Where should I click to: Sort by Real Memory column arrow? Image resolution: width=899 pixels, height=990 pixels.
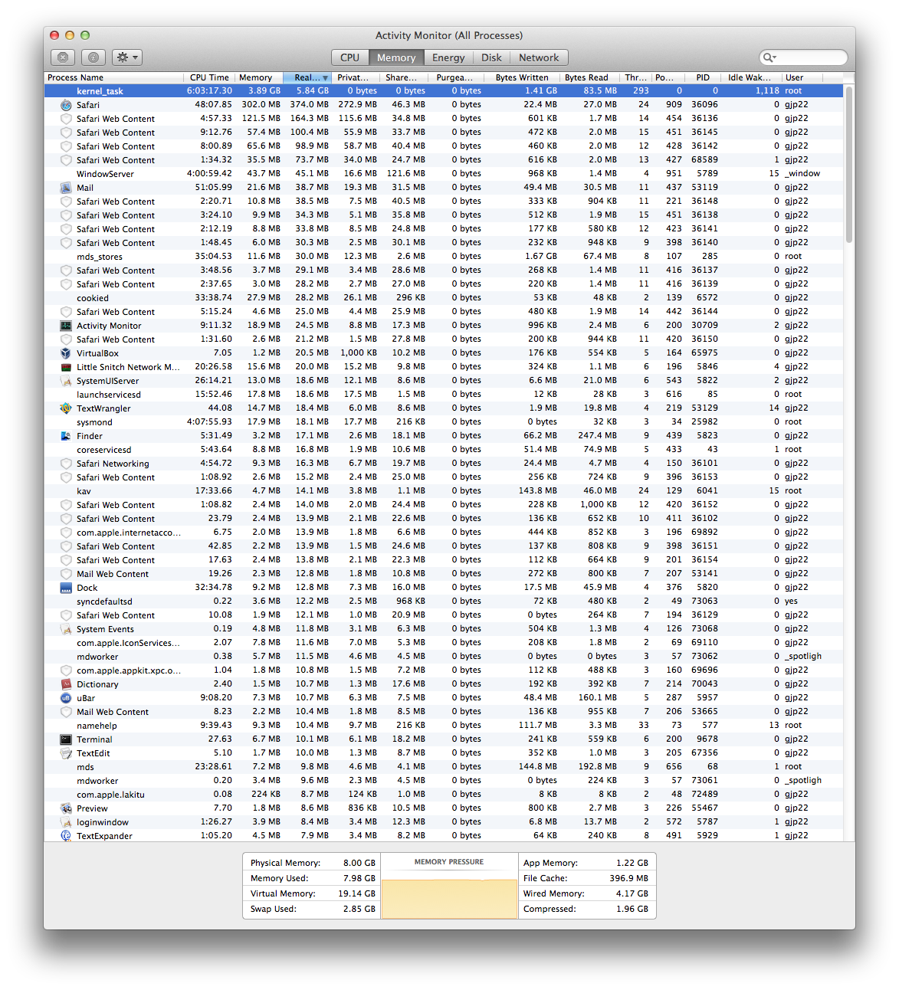325,78
